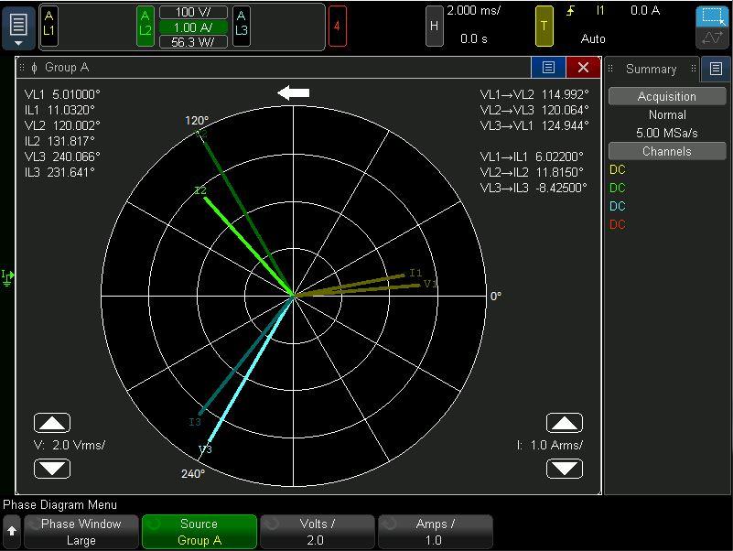This screenshot has width=733, height=551.
Task: Toggle the A L2 channel group
Action: point(146,24)
